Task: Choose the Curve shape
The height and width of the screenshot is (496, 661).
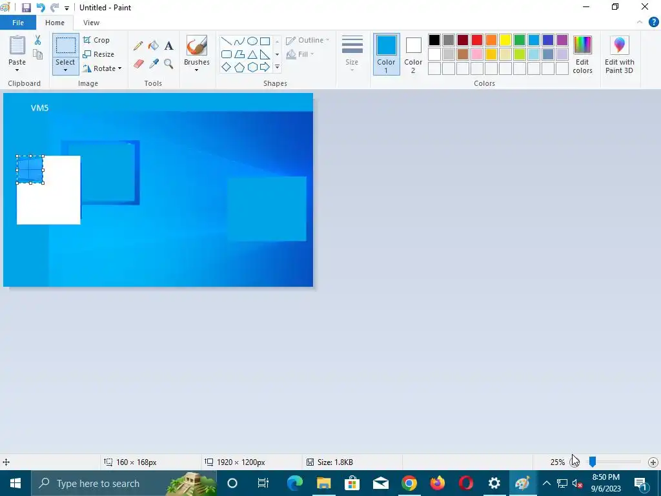Action: click(239, 41)
